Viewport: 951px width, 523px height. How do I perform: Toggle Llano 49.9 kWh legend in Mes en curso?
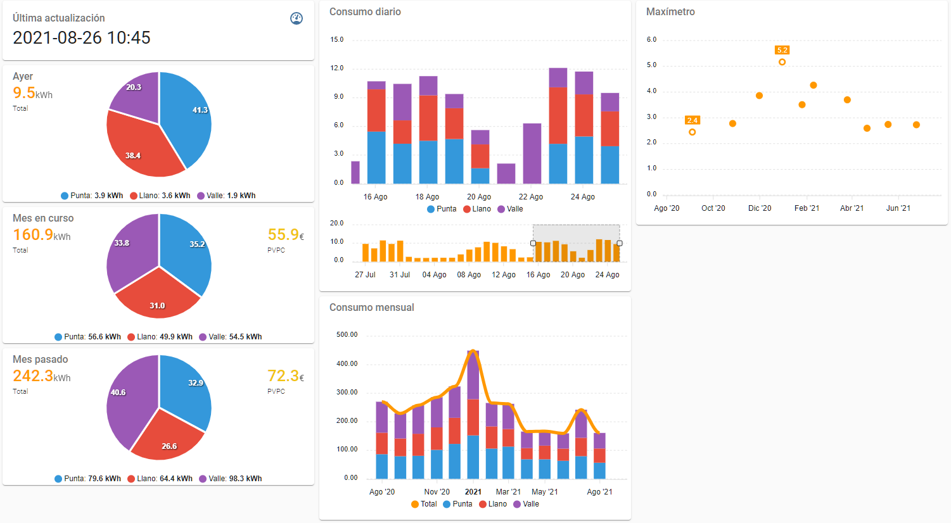[160, 337]
